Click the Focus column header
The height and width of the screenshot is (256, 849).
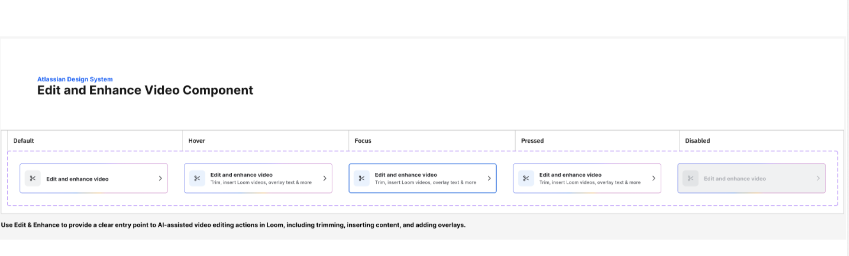363,141
